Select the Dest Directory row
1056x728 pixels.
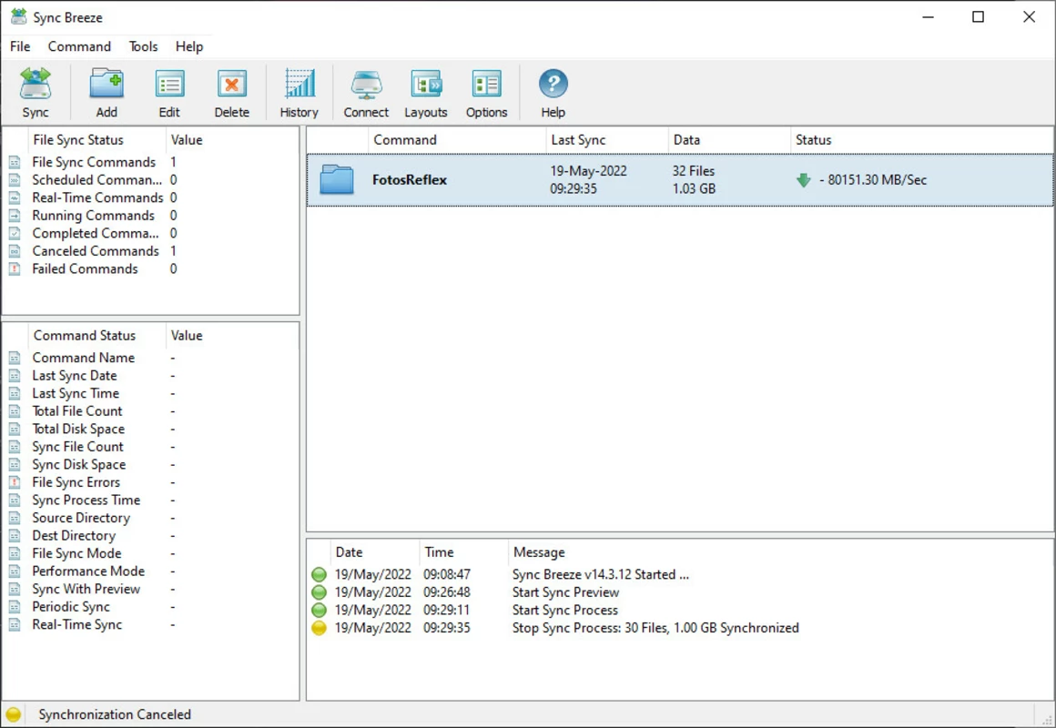150,535
